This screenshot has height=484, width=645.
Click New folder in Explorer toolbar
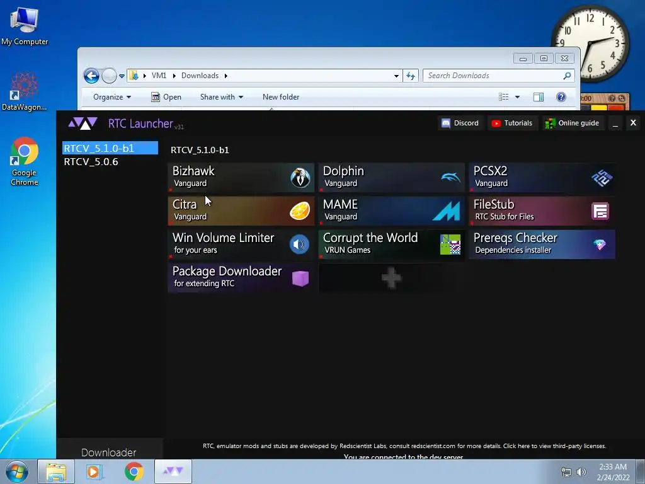pyautogui.click(x=281, y=97)
